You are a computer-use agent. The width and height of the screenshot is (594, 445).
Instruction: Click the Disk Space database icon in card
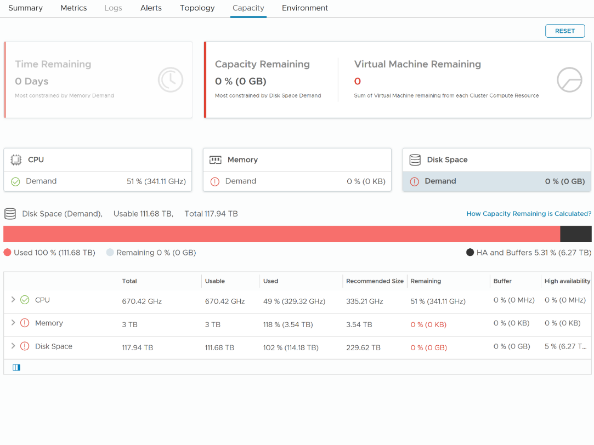(415, 160)
